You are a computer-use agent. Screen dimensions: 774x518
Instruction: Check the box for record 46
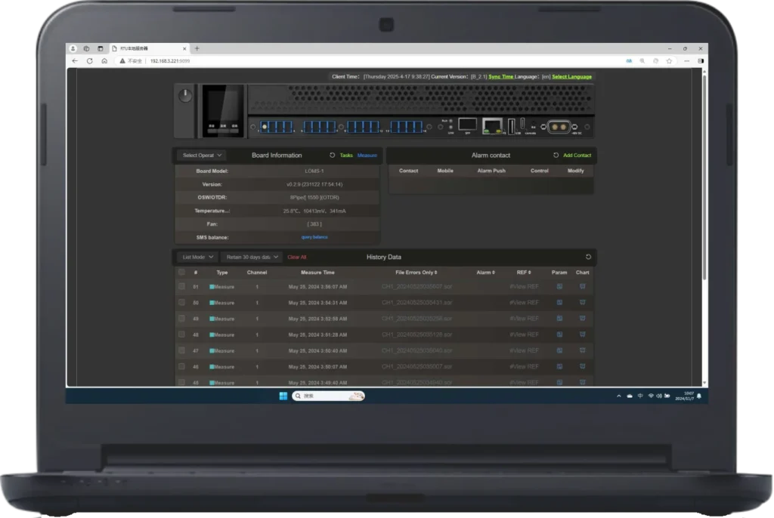[x=181, y=366]
